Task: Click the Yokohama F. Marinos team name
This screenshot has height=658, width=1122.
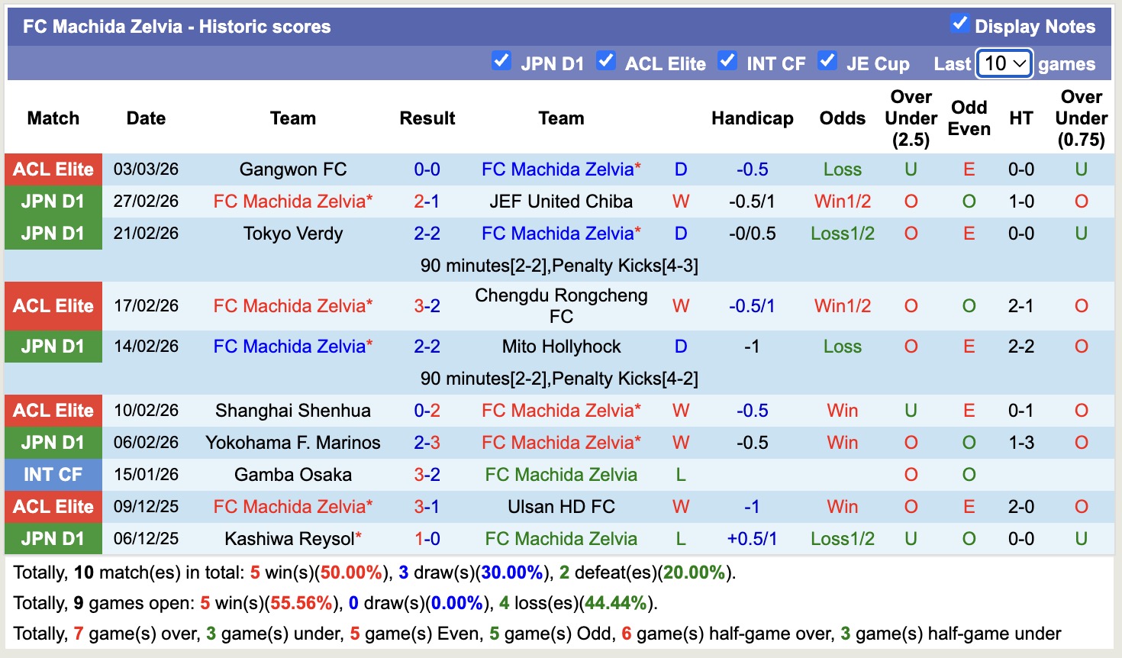Action: [293, 443]
